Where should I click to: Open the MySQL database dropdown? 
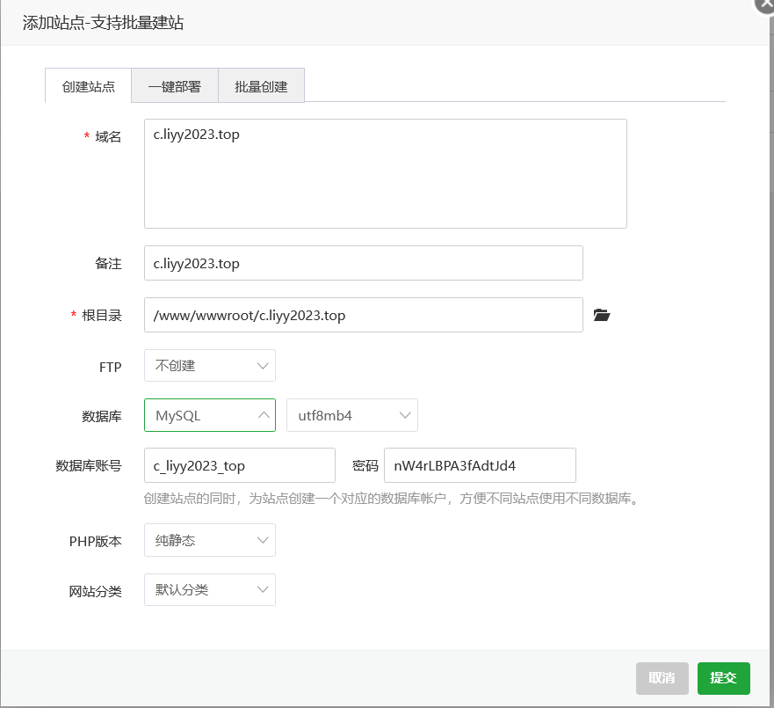[210, 415]
